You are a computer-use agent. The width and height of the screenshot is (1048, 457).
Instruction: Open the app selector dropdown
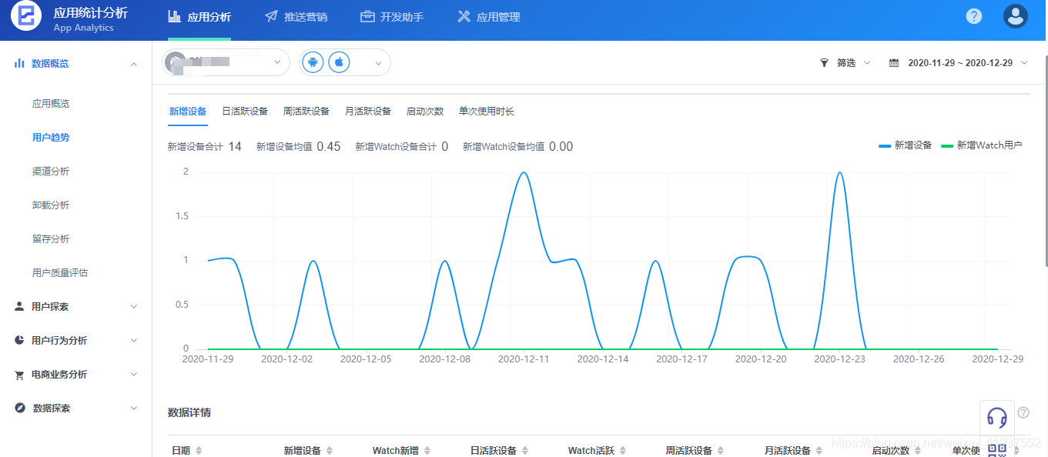coord(226,62)
